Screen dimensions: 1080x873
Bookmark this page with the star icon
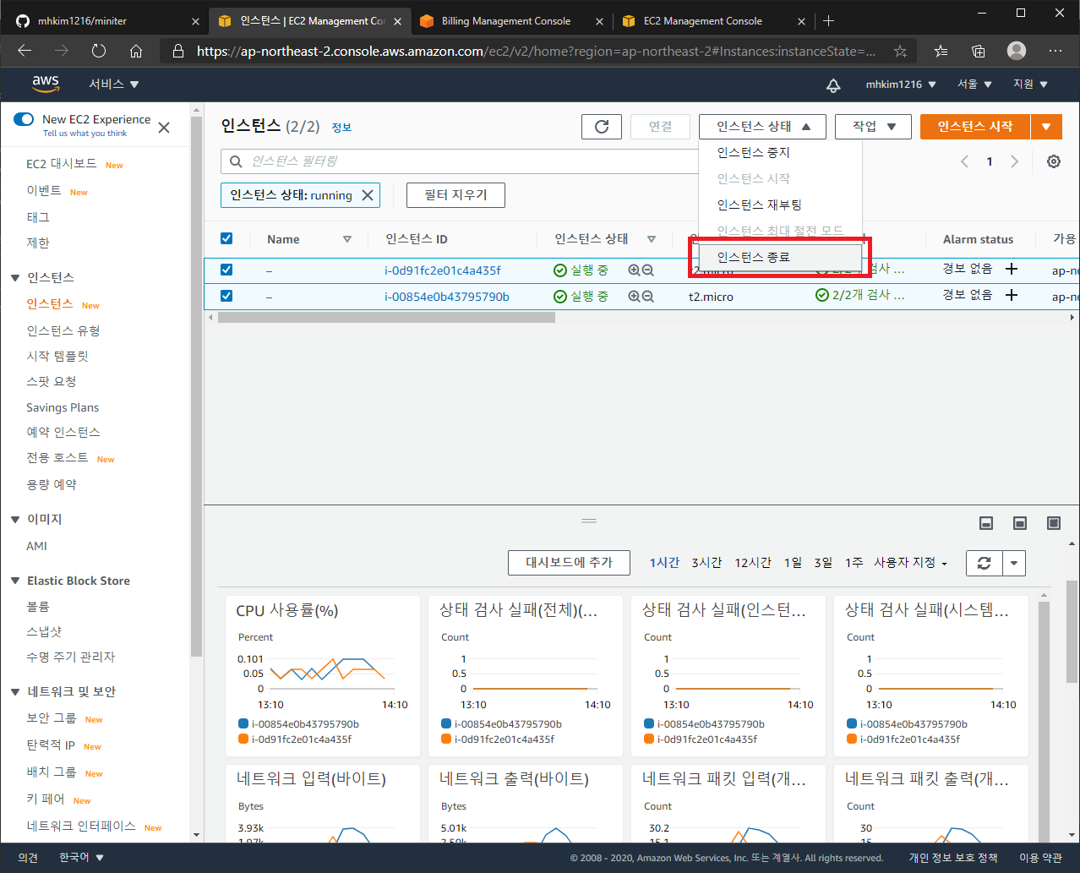coord(900,52)
